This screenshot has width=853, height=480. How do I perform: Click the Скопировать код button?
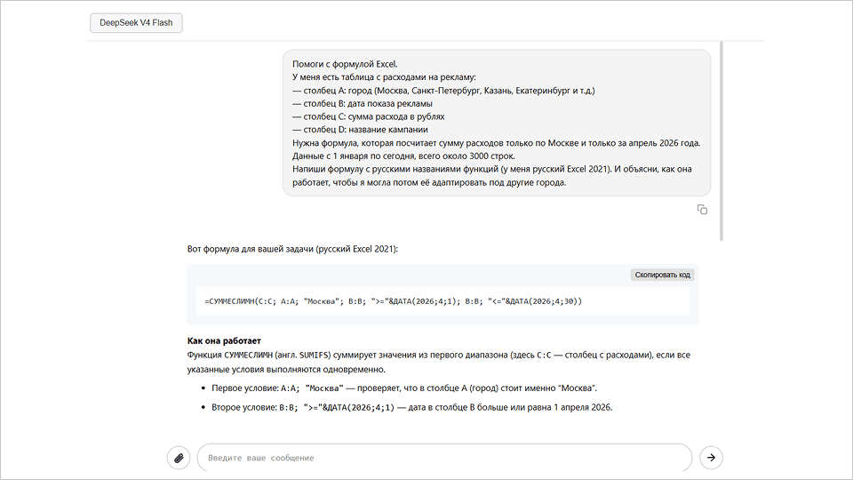click(x=662, y=275)
